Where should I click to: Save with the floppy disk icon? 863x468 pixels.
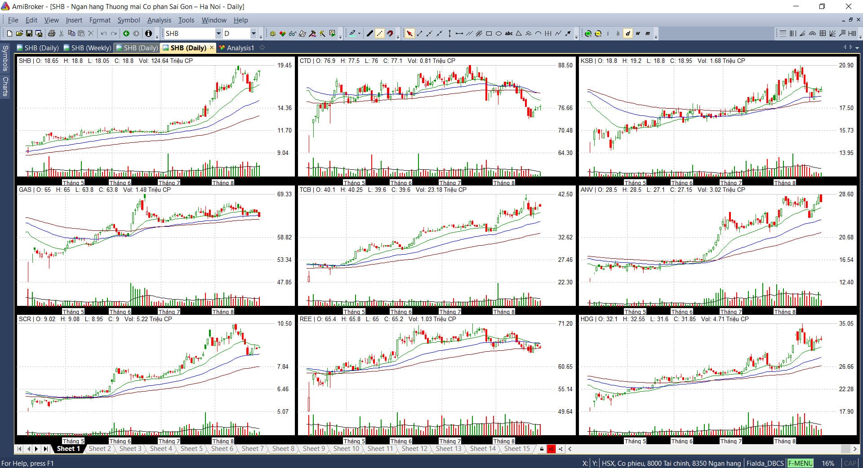click(x=29, y=34)
